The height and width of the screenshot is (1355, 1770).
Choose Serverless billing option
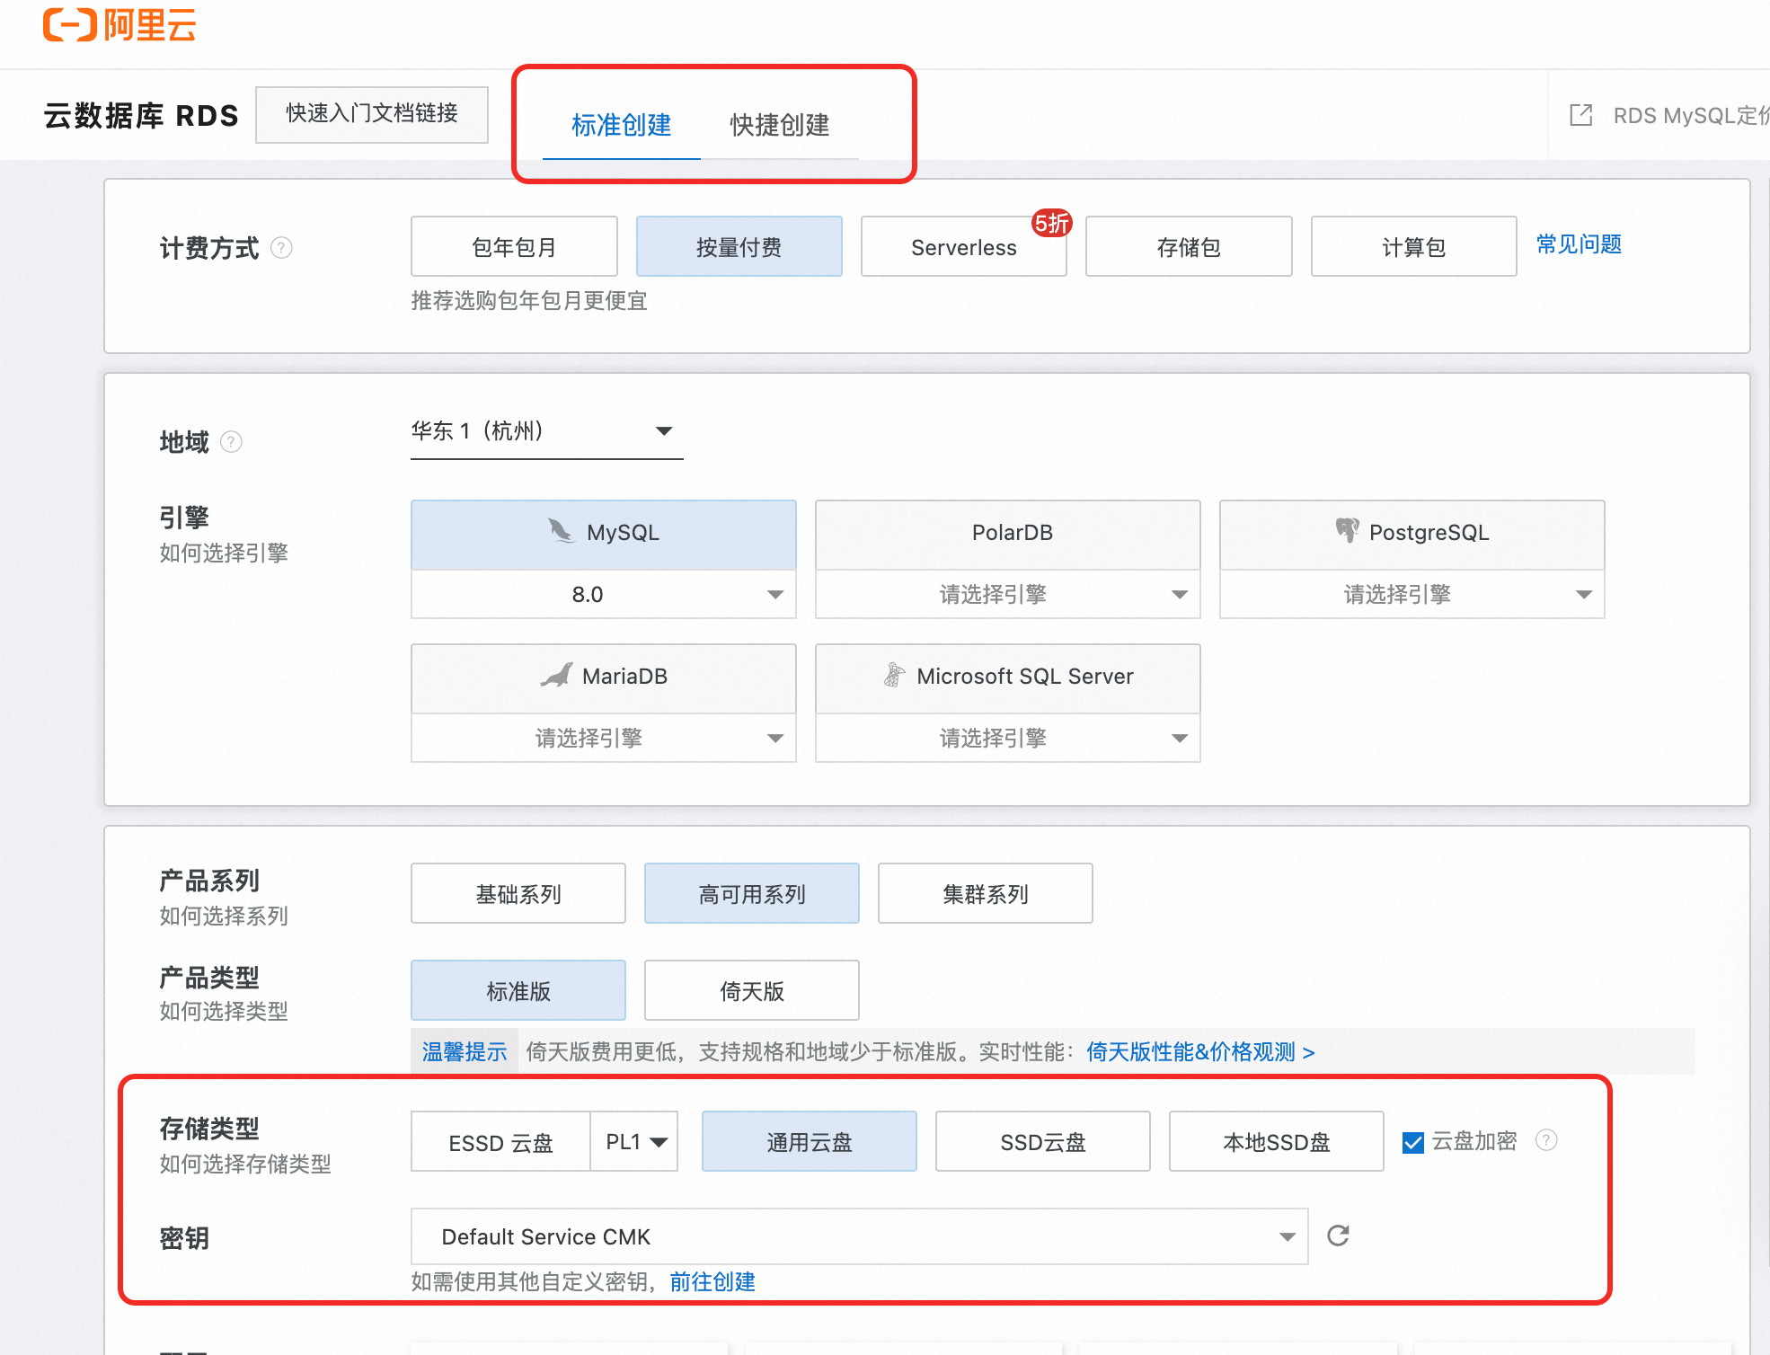(963, 246)
